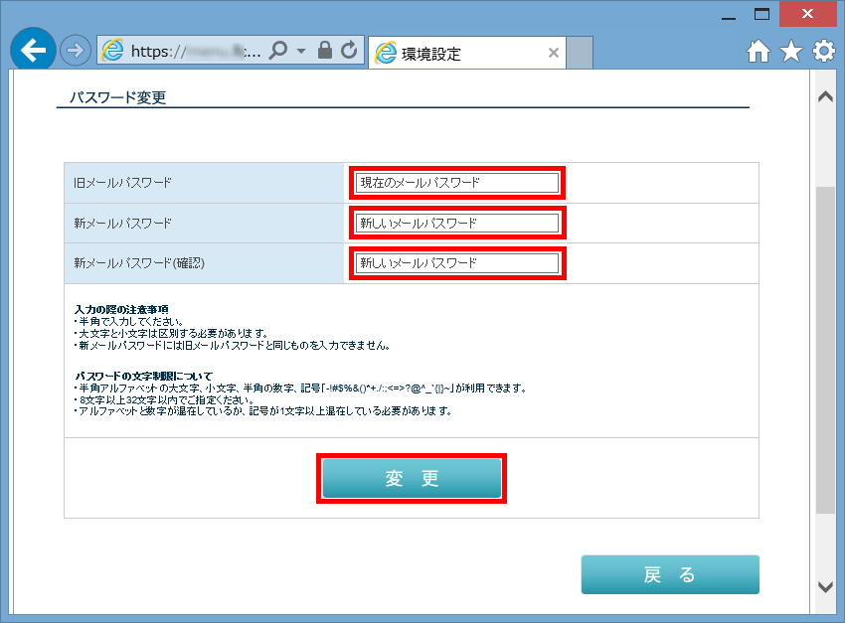Go to Home using house icon
Viewport: 845px width, 623px height.
(x=759, y=52)
